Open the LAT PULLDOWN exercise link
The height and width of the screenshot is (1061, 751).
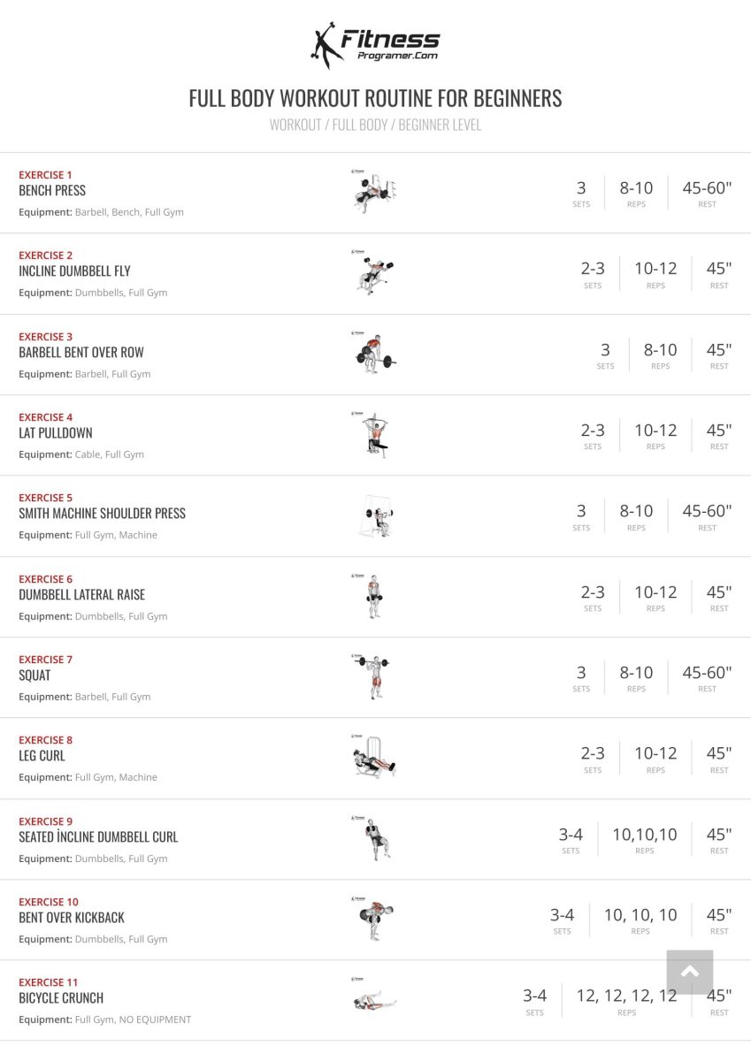pyautogui.click(x=56, y=432)
